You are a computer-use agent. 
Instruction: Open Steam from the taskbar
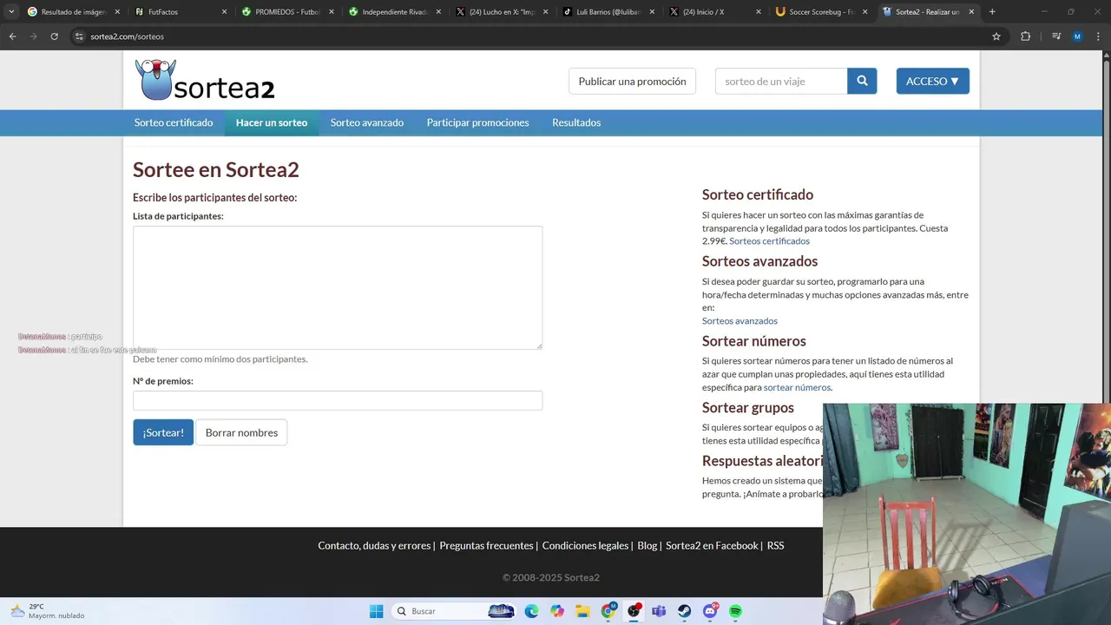[x=685, y=611]
